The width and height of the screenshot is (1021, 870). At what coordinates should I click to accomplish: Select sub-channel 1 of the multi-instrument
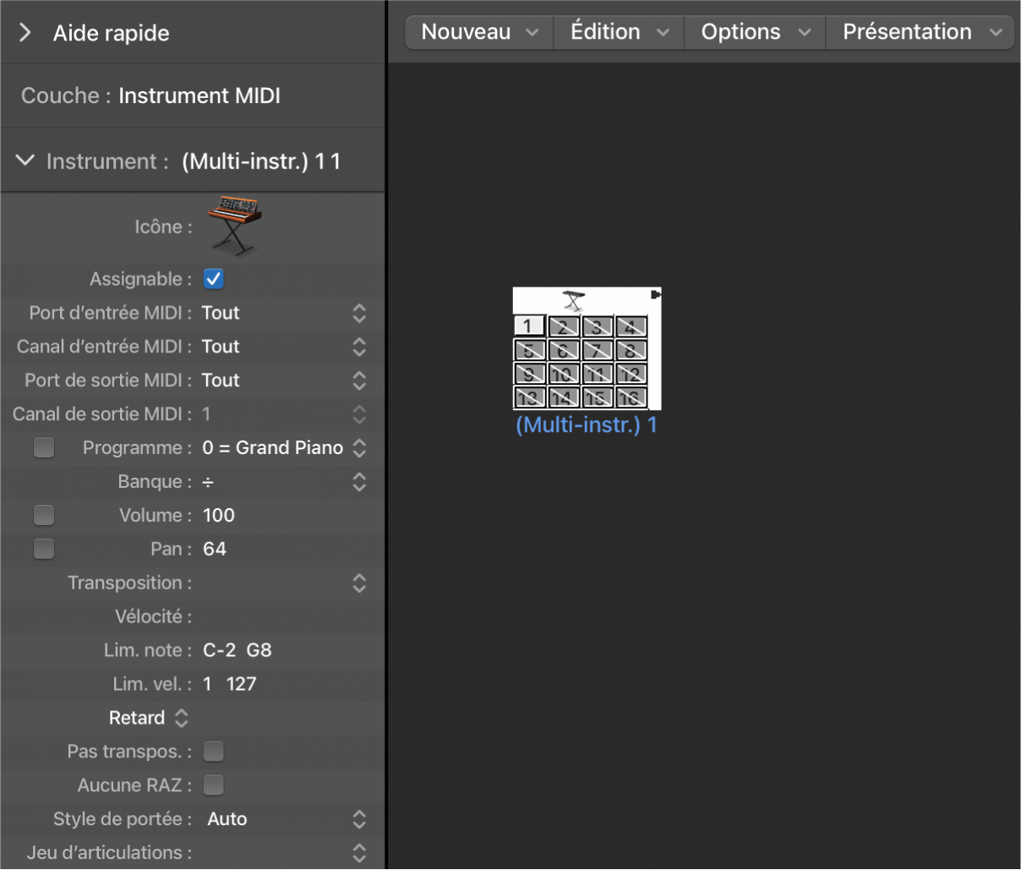(529, 326)
